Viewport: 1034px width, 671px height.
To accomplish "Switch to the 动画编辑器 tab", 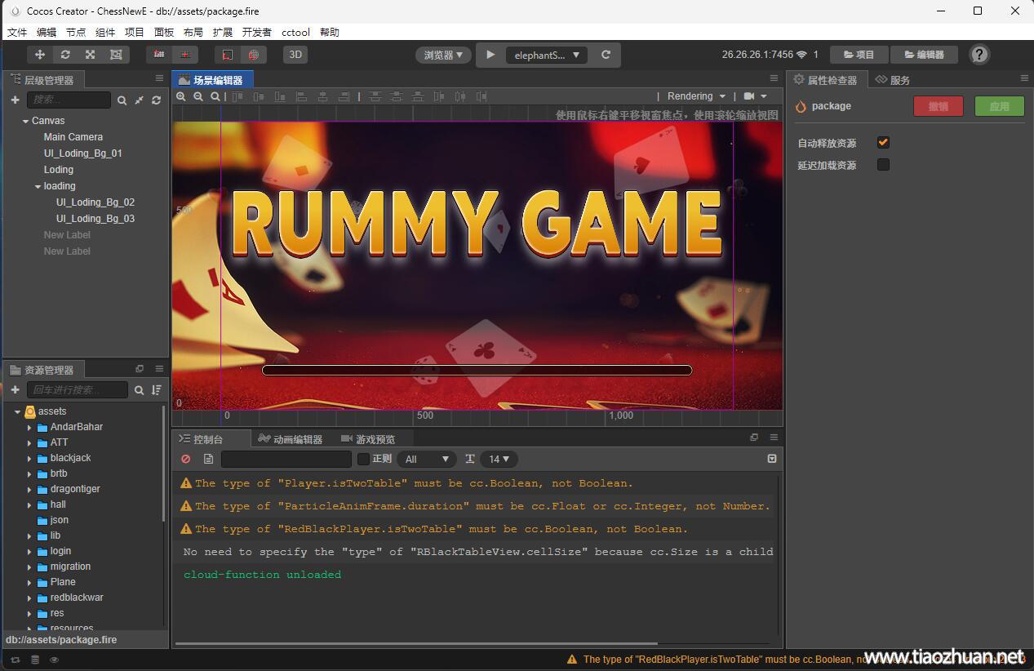I will tap(291, 439).
